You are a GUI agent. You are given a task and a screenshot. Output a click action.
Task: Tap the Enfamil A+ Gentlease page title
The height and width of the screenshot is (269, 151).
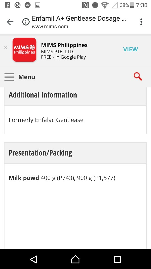click(79, 18)
